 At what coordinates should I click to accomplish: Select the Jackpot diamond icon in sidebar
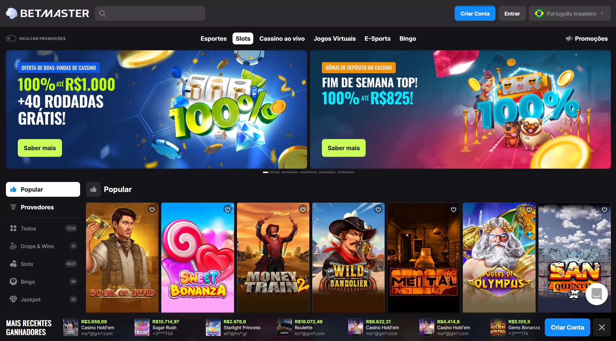click(x=13, y=299)
